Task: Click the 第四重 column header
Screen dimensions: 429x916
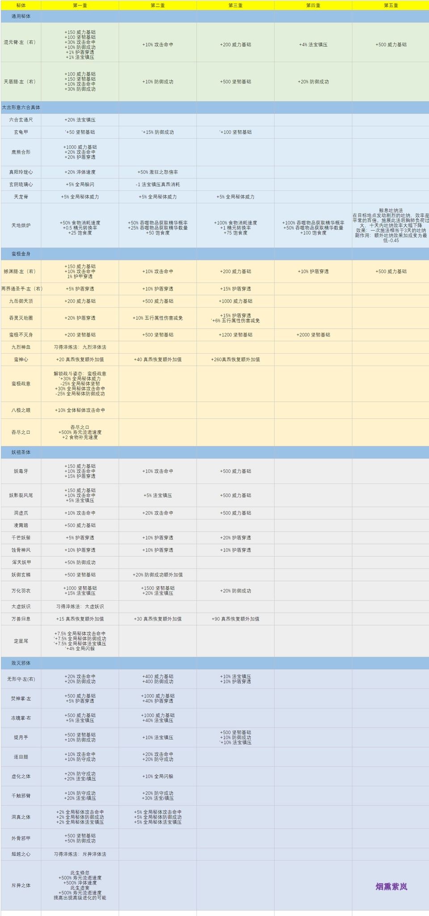Action: pos(313,5)
